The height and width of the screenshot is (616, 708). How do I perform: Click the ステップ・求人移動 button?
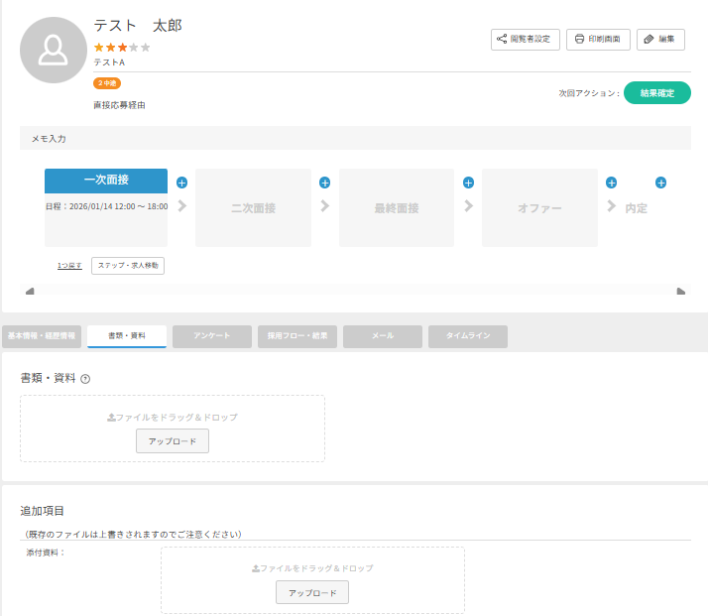tap(127, 266)
